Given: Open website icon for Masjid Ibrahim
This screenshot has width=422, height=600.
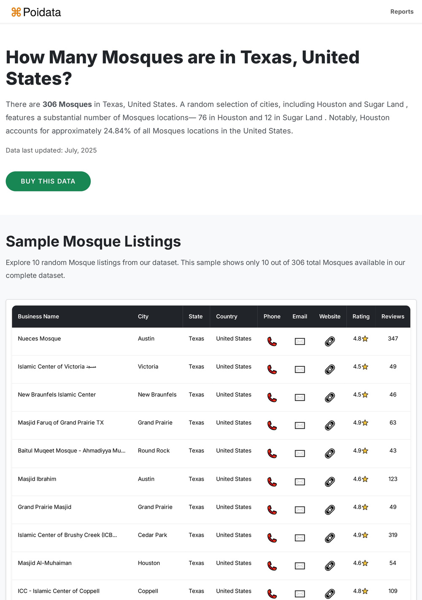Looking at the screenshot, I should [330, 482].
